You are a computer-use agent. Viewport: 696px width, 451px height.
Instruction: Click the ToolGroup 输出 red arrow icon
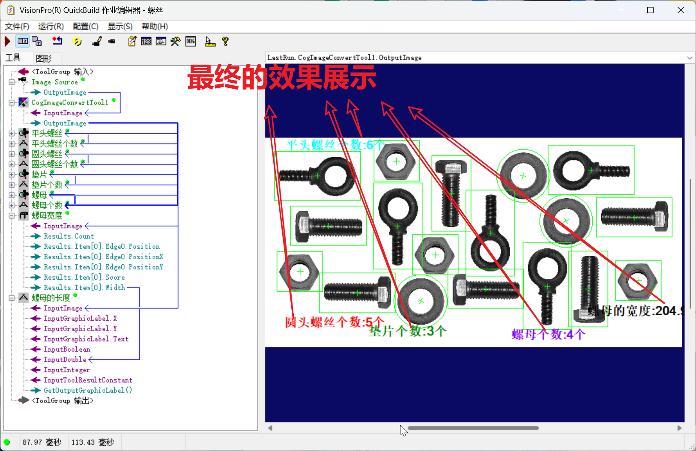click(x=24, y=400)
